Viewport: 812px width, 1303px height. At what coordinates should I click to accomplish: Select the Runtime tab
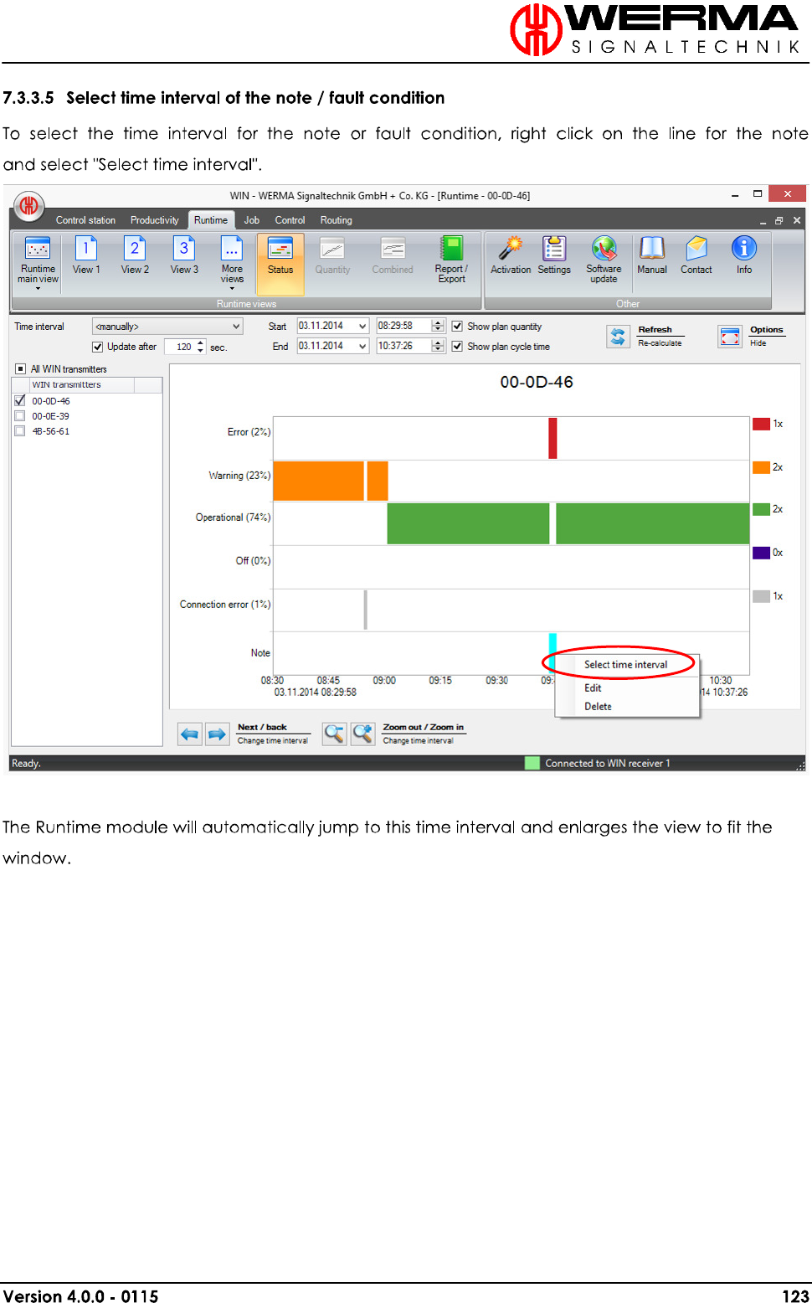(x=211, y=220)
